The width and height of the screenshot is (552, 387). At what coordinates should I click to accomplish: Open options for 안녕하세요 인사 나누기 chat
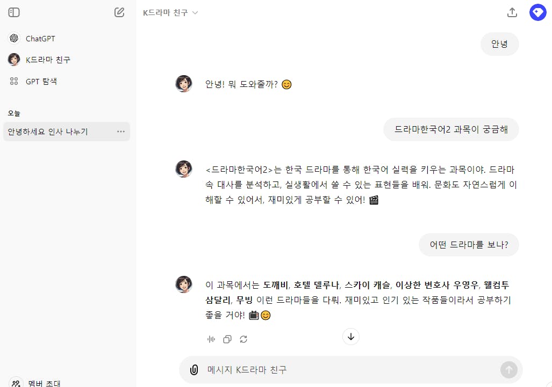[x=121, y=132]
